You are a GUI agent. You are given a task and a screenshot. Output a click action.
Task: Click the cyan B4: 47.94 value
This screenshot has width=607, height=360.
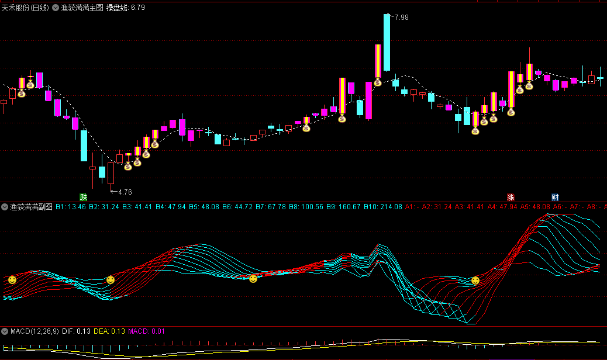(x=171, y=207)
